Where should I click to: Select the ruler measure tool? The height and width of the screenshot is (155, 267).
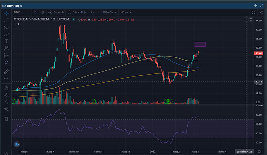pos(6,72)
